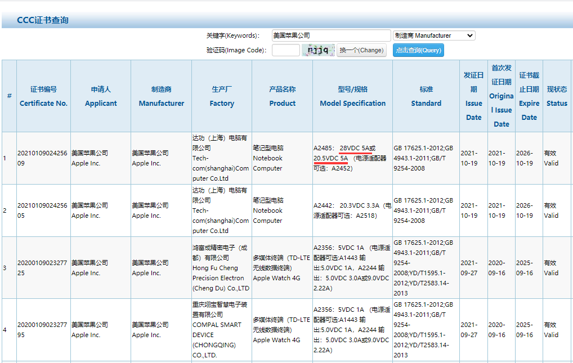Image resolution: width=573 pixels, height=363 pixels.
Task: Click the Product column header
Action: (282, 96)
